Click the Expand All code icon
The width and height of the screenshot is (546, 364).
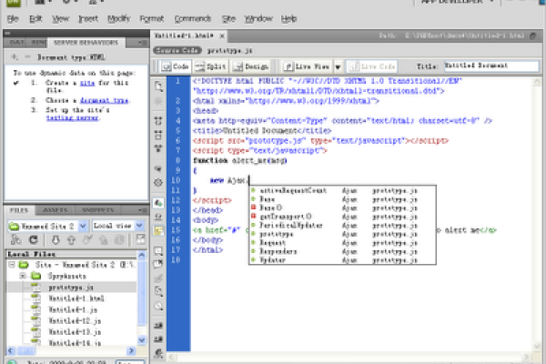point(158,148)
